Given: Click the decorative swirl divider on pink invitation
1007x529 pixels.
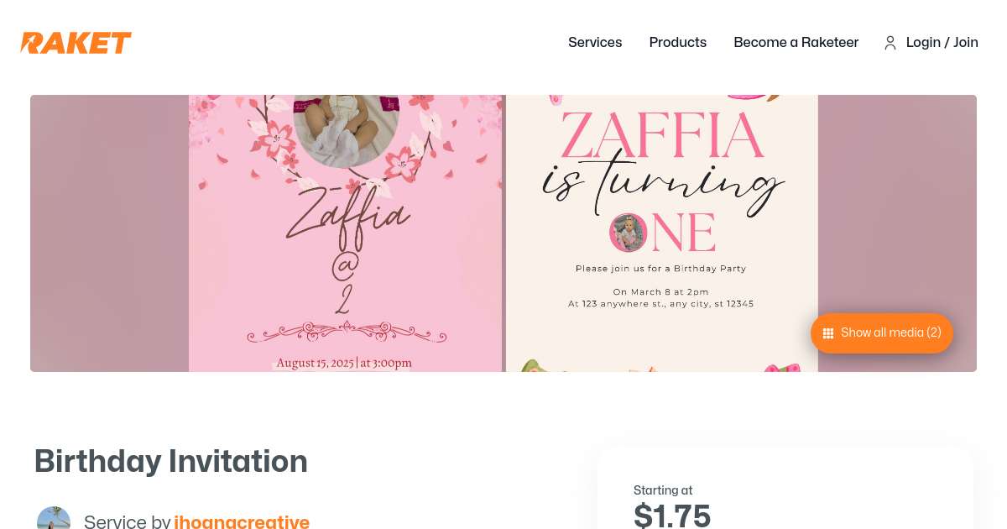Looking at the screenshot, I should (x=344, y=333).
